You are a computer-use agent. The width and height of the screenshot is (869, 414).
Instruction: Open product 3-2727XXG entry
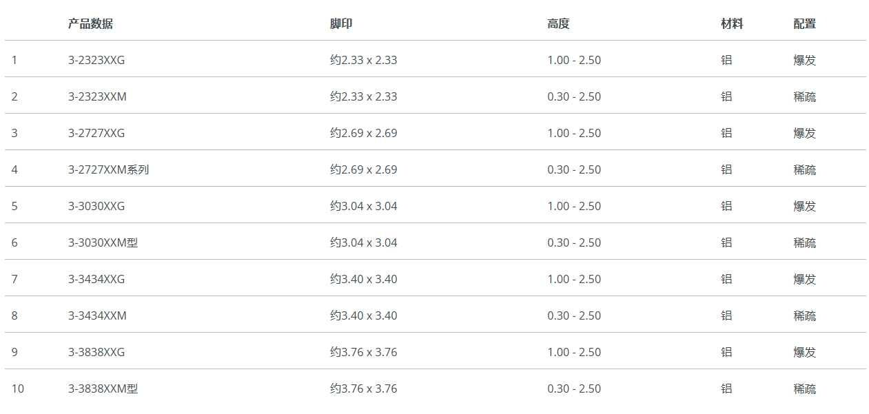click(x=96, y=133)
